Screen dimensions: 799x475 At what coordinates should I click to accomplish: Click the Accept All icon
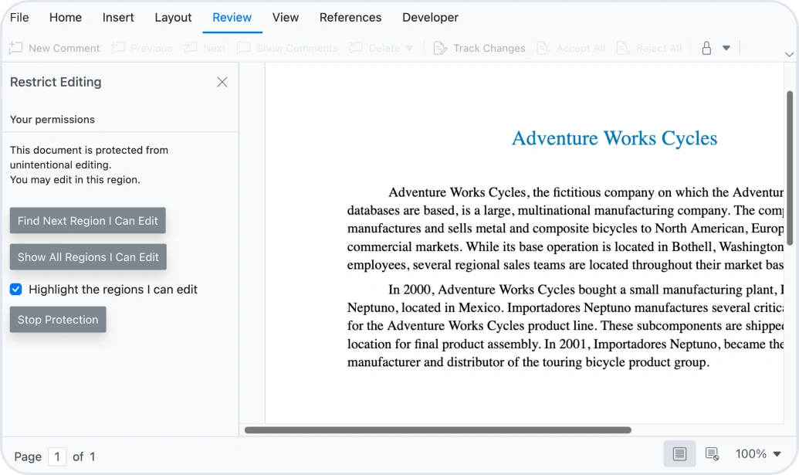[x=543, y=48]
